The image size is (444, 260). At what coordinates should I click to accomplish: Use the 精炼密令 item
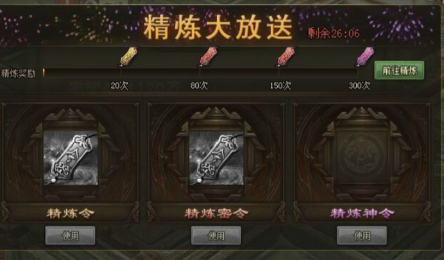216,236
